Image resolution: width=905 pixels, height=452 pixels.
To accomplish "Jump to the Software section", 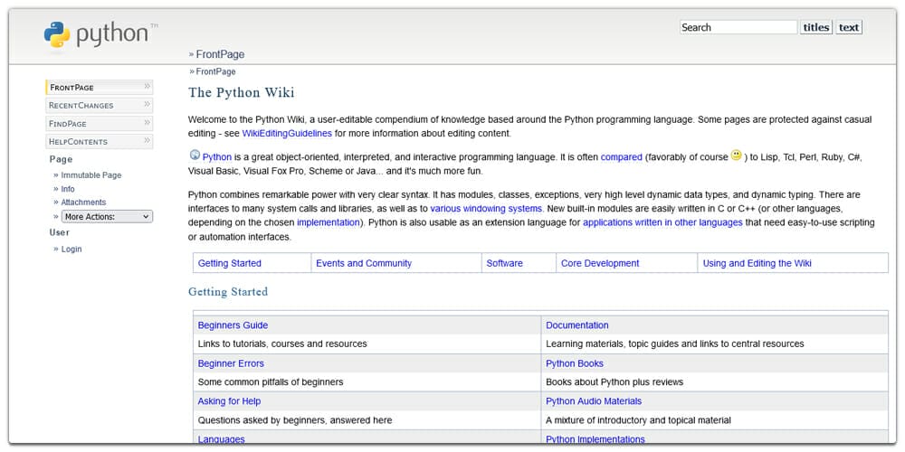I will tap(504, 263).
